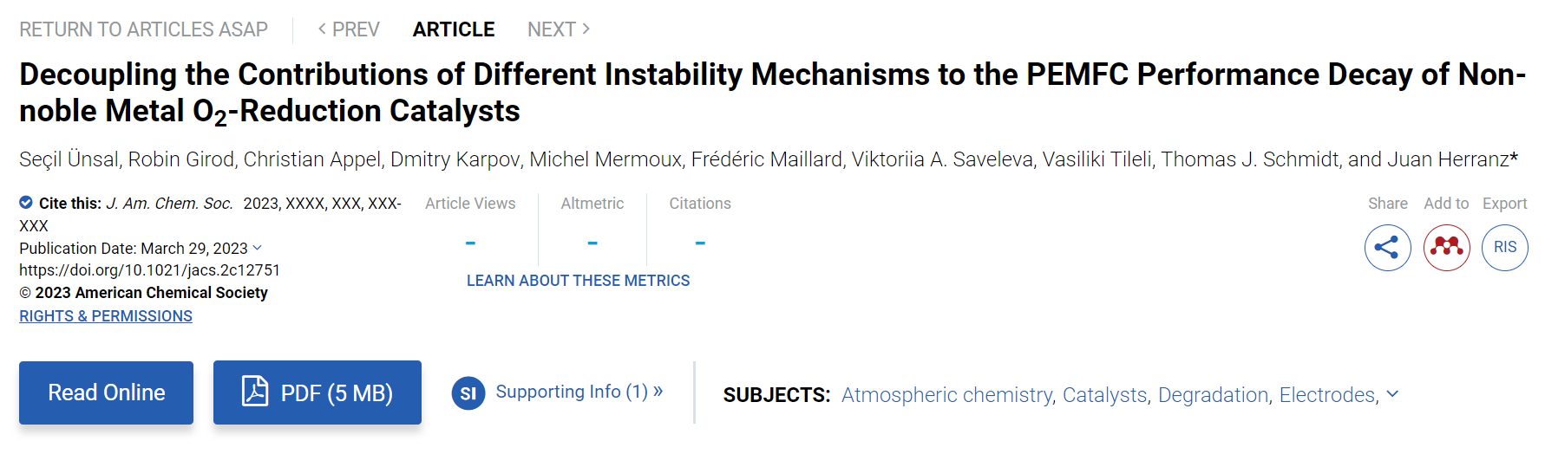
Task: Click the PDF document icon
Action: pyautogui.click(x=254, y=392)
